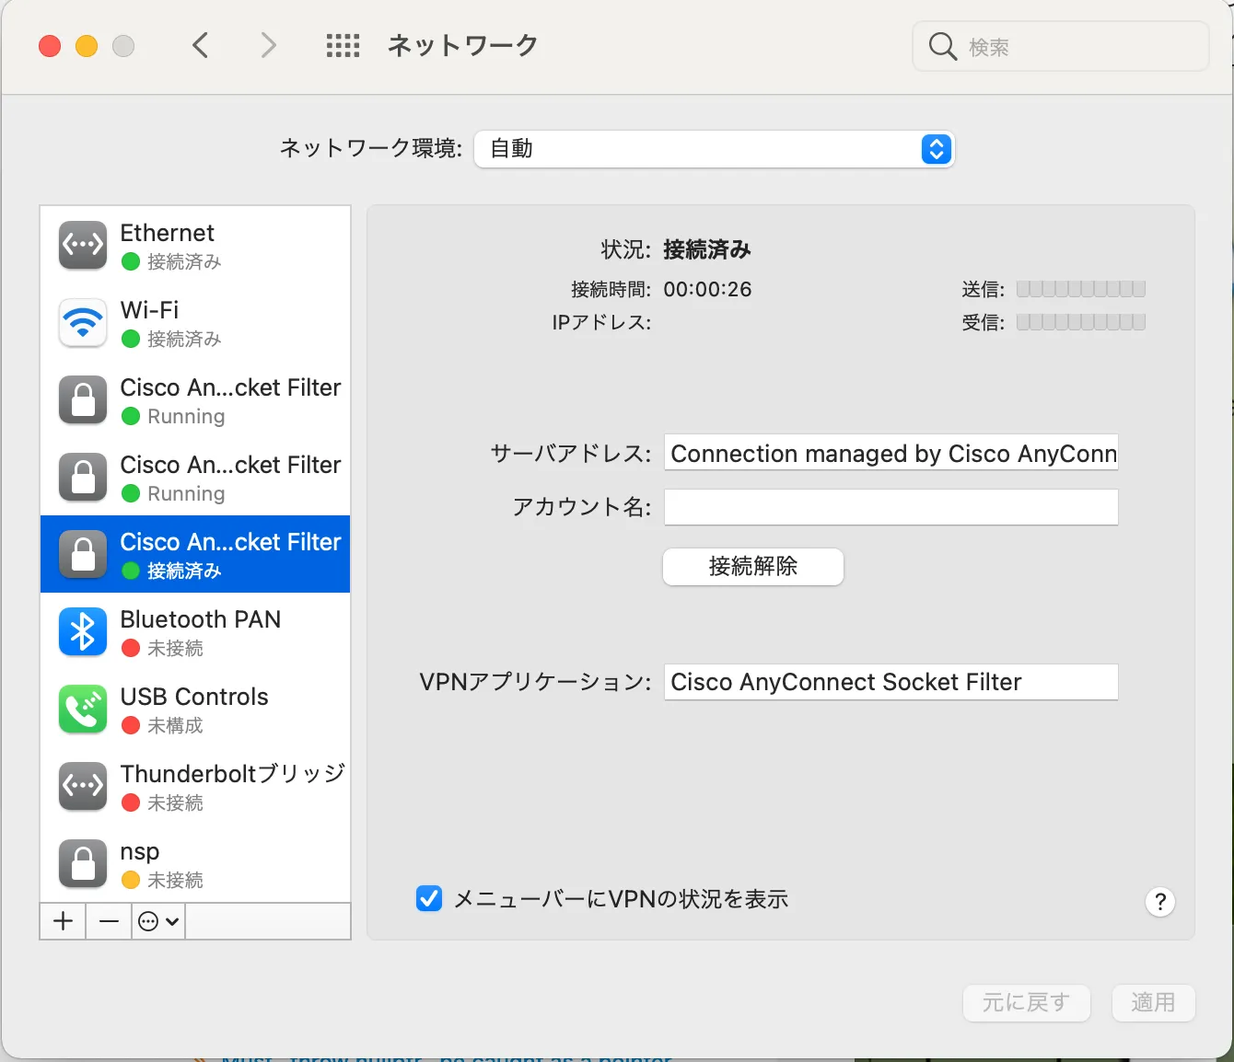
Task: Add a new service with plus button
Action: pos(64,921)
